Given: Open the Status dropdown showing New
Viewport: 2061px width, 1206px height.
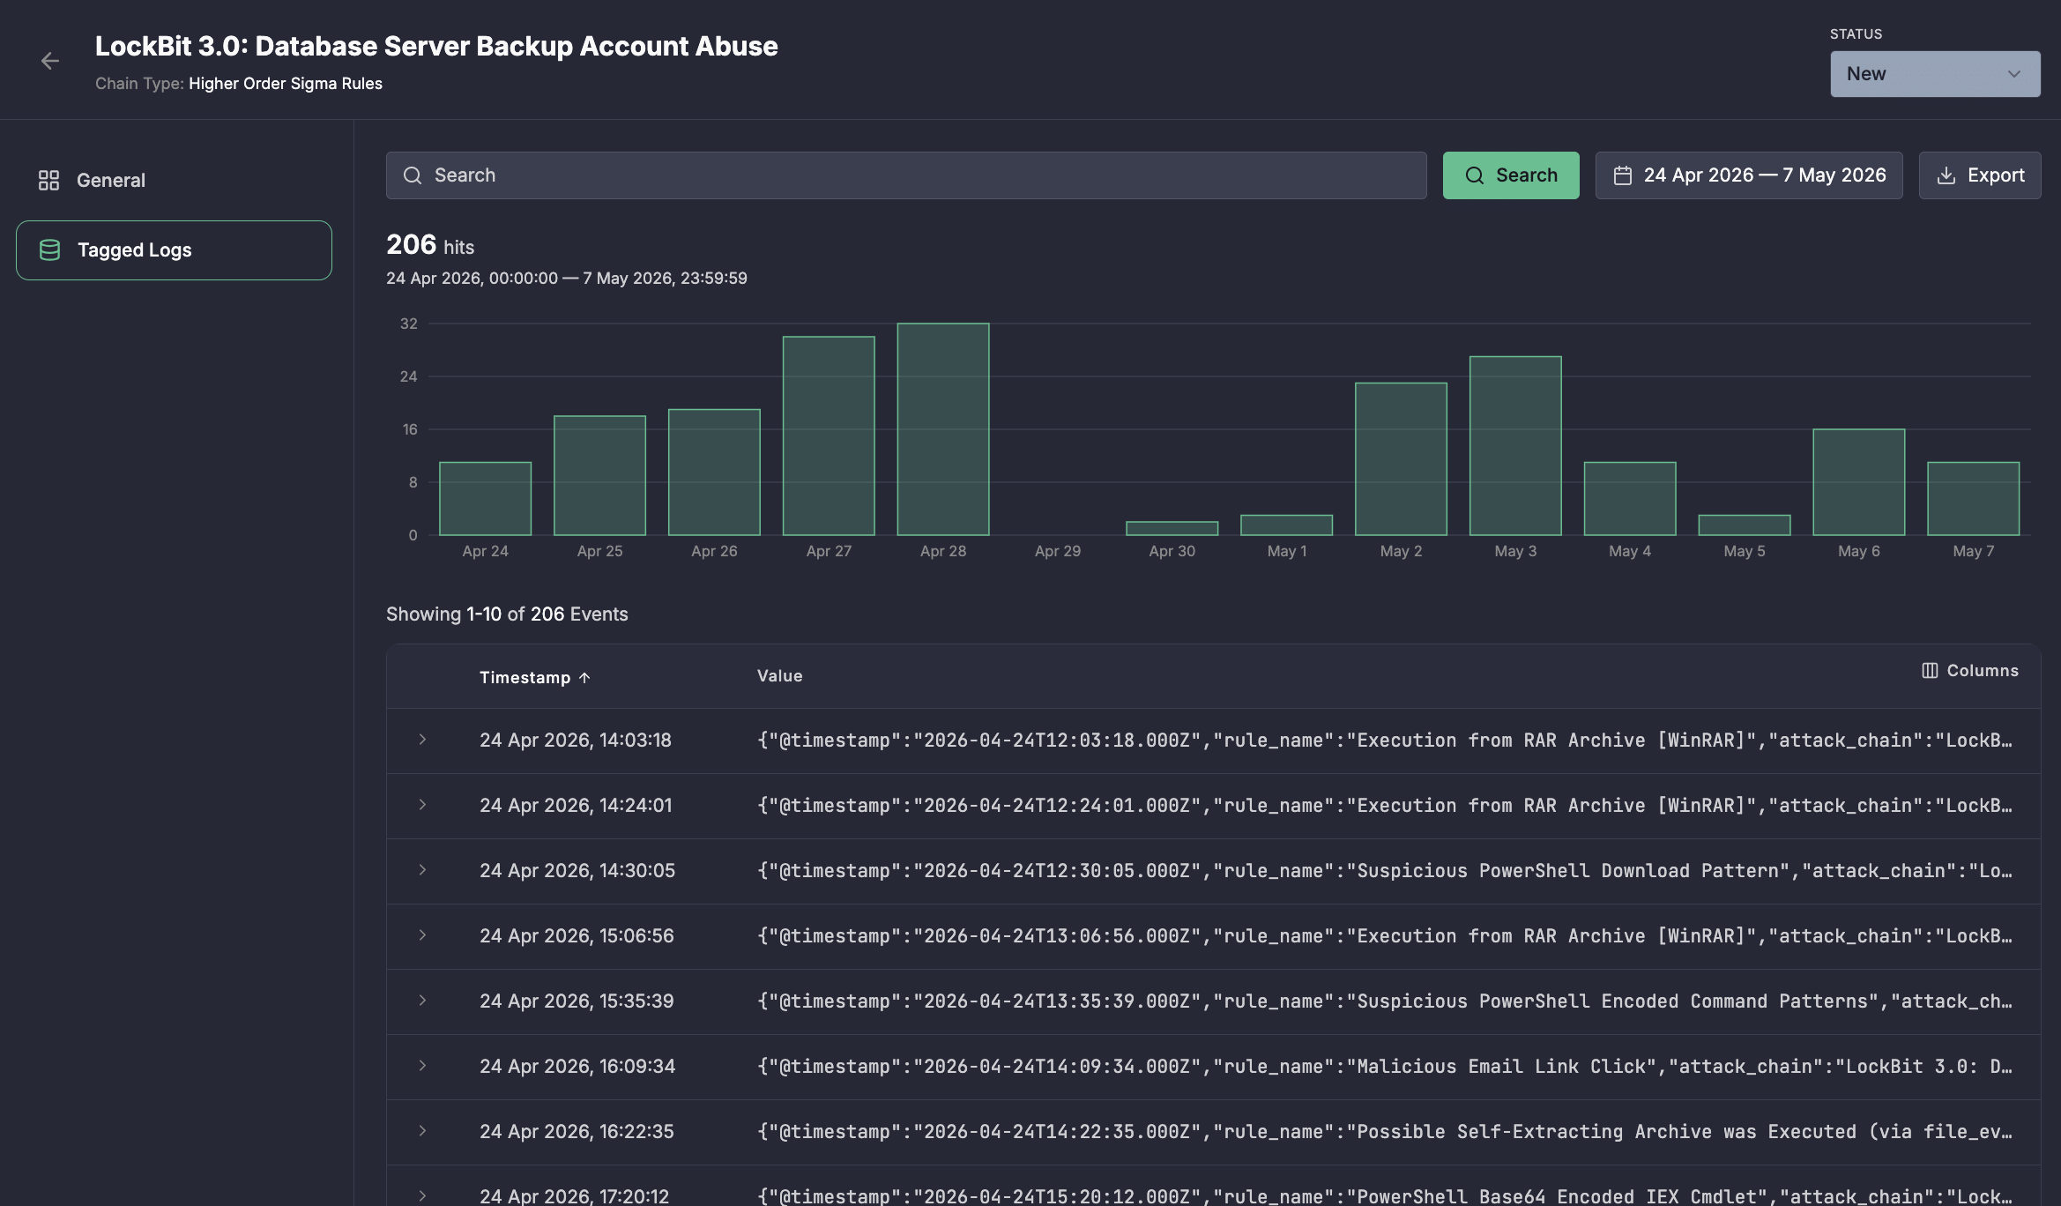Looking at the screenshot, I should pyautogui.click(x=1935, y=74).
